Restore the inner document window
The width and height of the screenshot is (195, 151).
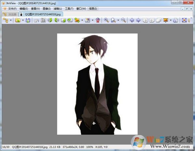point(187,9)
